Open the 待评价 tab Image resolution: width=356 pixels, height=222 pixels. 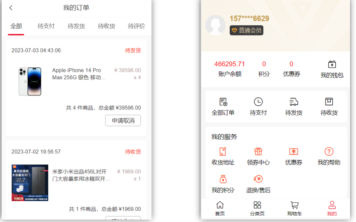point(137,26)
